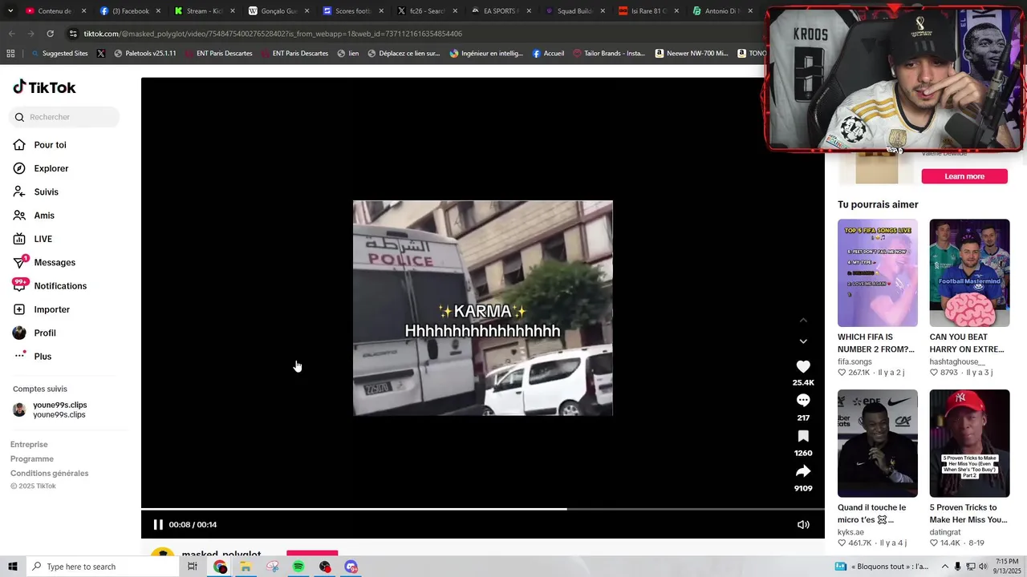Switch to the Stream - Kick tab
Image resolution: width=1027 pixels, height=577 pixels.
click(203, 11)
